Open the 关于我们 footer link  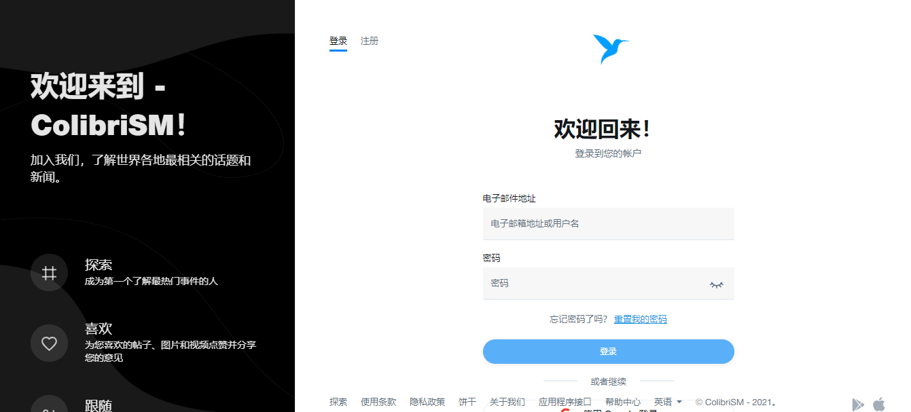pos(507,402)
